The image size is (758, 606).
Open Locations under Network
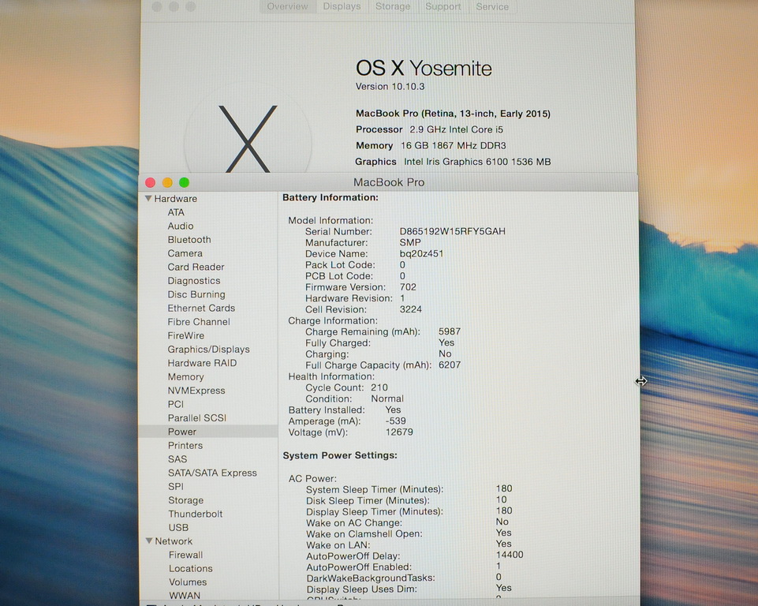coord(190,568)
